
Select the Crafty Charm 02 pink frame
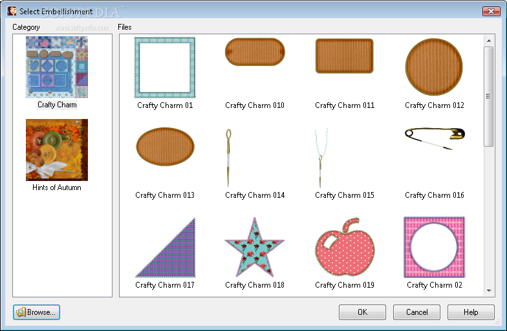click(x=435, y=247)
